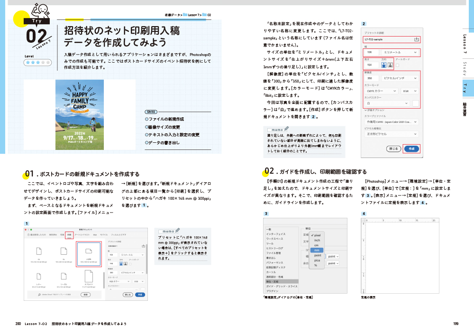Click Happy Family Camp postcard thumbnail
Image resolution: width=474 pixels, height=335 pixels.
tap(80, 115)
